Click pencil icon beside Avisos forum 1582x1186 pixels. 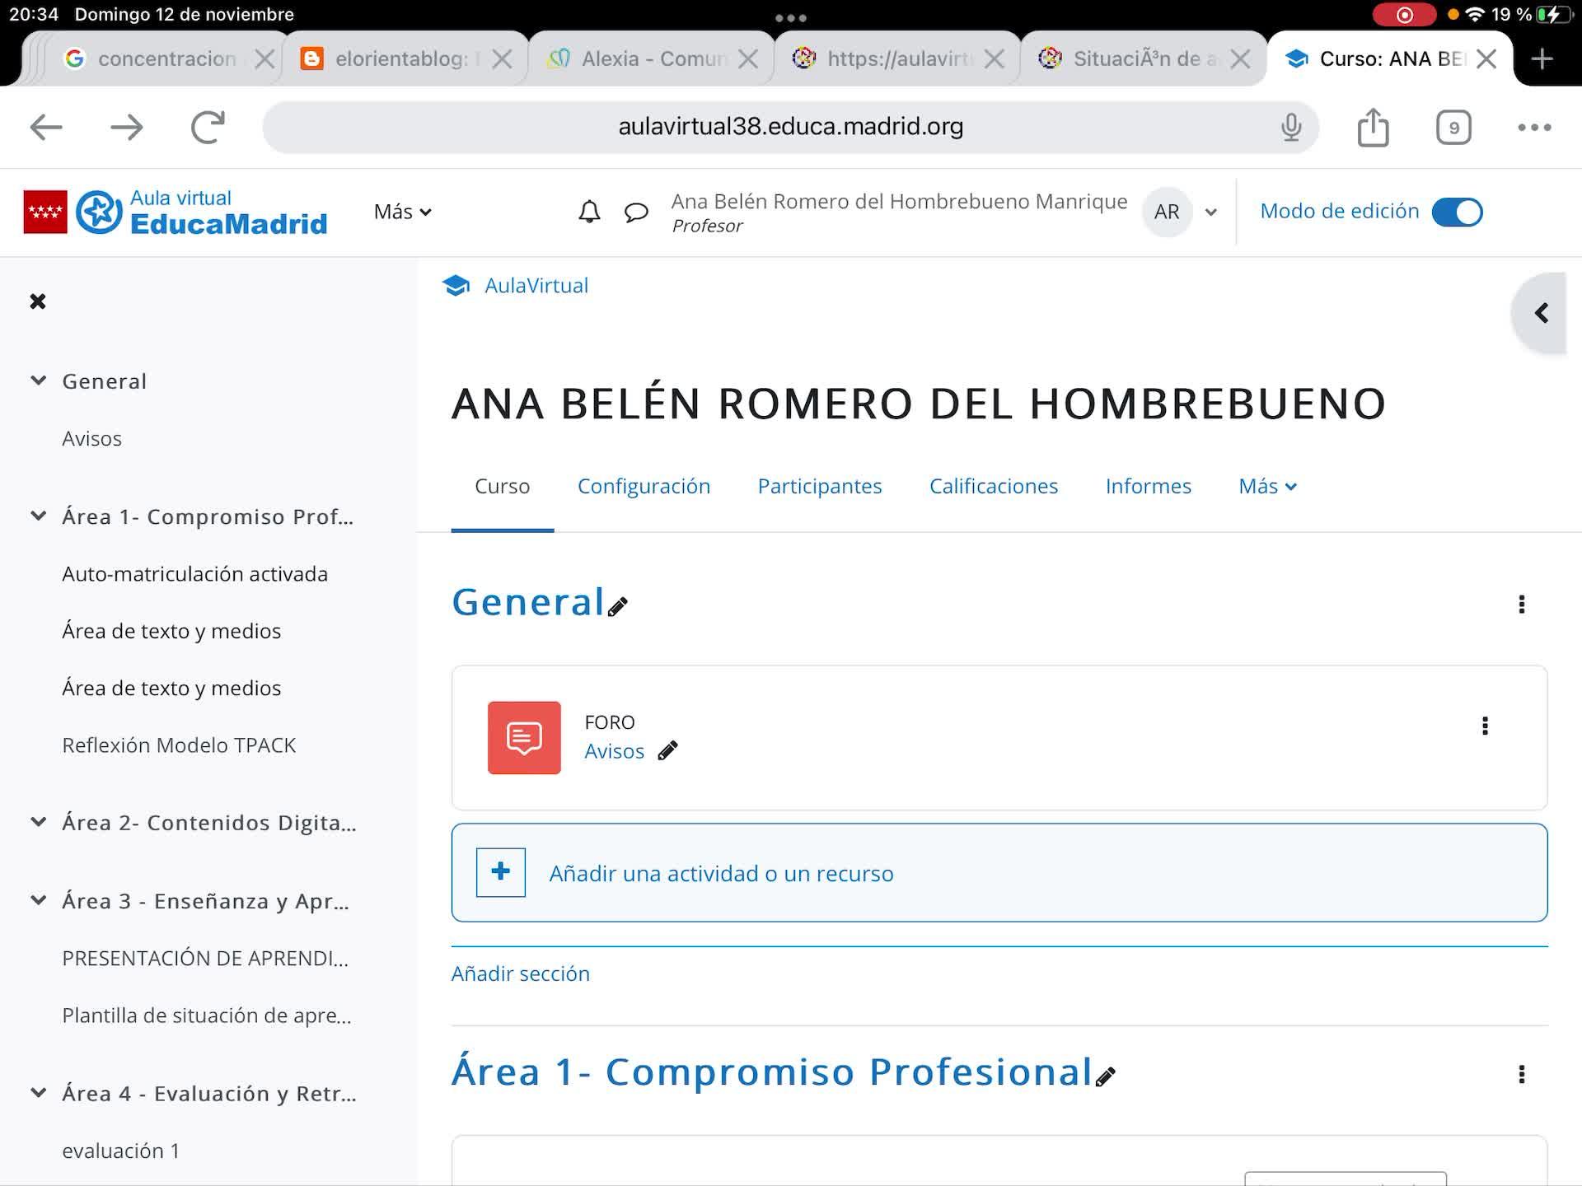[667, 750]
